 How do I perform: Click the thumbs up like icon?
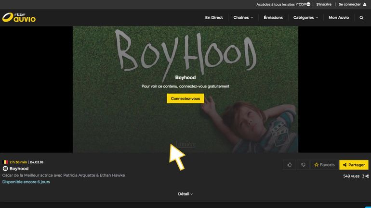[x=290, y=165]
